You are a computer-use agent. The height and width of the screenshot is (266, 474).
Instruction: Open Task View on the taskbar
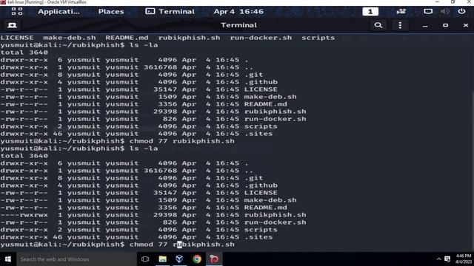click(x=145, y=259)
